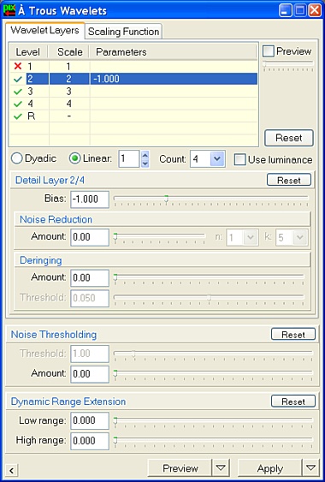Open the Noise Reduction n dropdown
Image resolution: width=325 pixels, height=482 pixels.
251,237
